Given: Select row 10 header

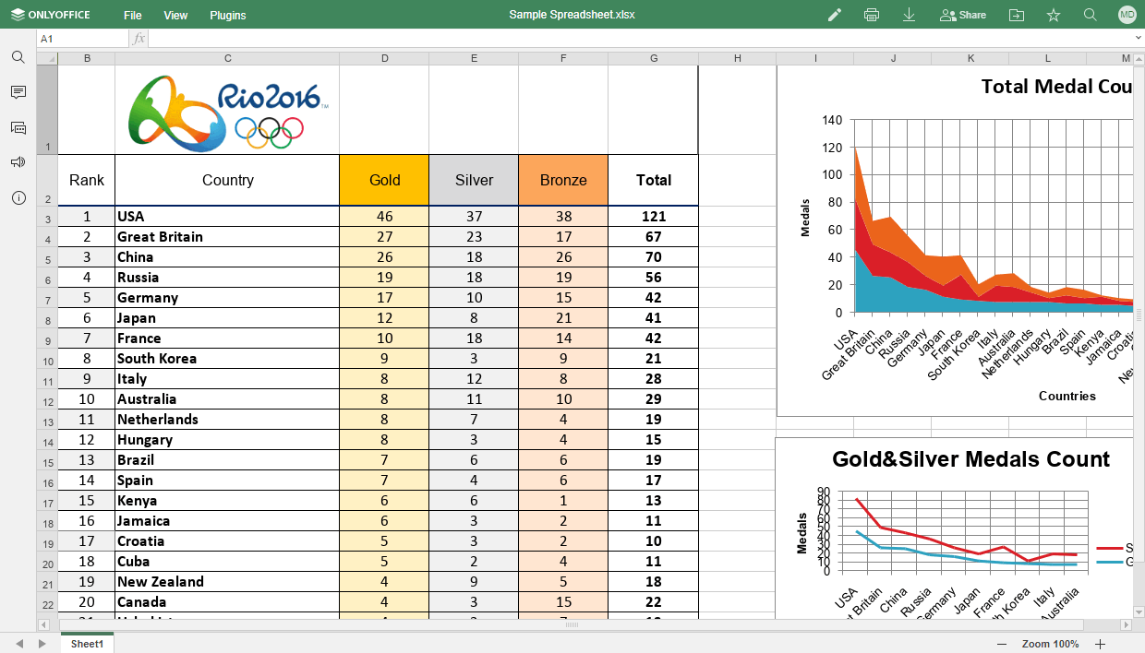Looking at the screenshot, I should pyautogui.click(x=47, y=359).
